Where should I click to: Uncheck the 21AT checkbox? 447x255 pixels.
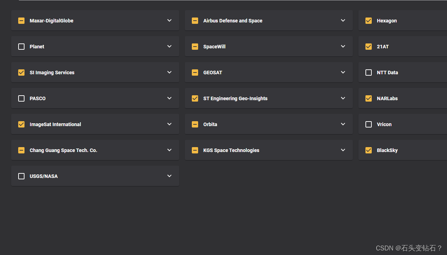(369, 47)
